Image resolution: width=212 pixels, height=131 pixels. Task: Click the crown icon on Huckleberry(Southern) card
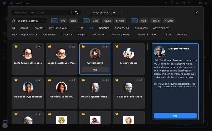coord(16,80)
